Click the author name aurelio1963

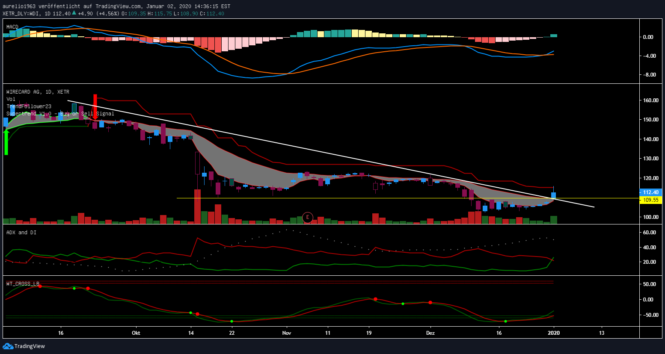click(x=19, y=6)
